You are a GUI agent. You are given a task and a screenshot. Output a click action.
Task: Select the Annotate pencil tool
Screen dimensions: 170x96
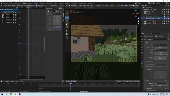point(67,31)
